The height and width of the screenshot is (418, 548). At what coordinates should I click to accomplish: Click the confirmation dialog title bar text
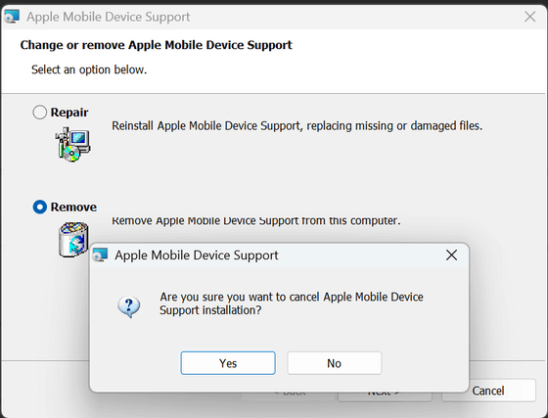tap(197, 255)
